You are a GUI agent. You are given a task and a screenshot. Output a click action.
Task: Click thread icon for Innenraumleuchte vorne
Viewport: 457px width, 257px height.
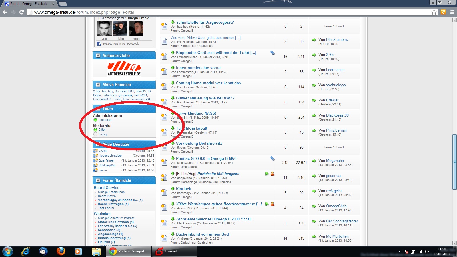[164, 72]
